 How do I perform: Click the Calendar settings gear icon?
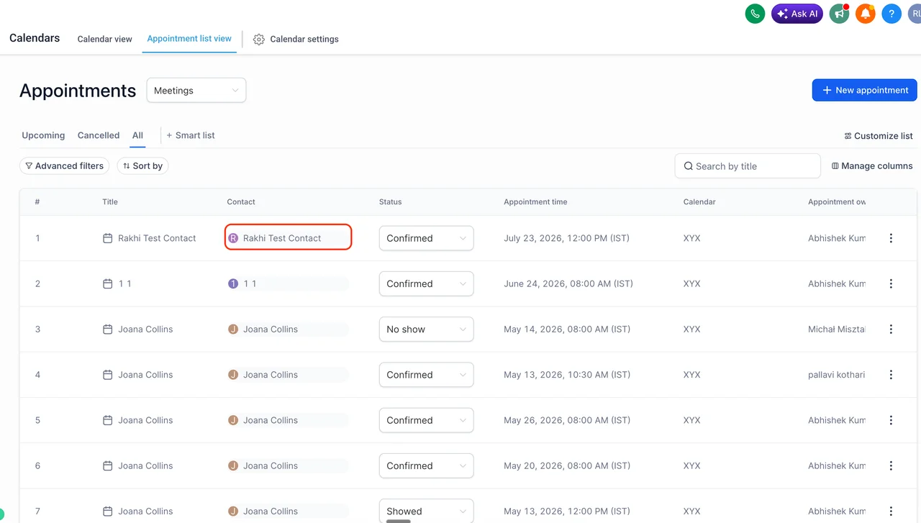(x=259, y=40)
